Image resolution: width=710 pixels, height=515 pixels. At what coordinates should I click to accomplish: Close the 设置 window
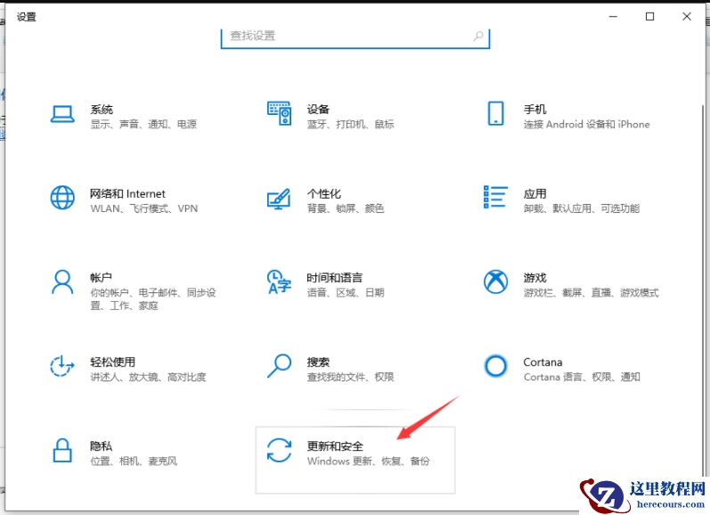687,17
